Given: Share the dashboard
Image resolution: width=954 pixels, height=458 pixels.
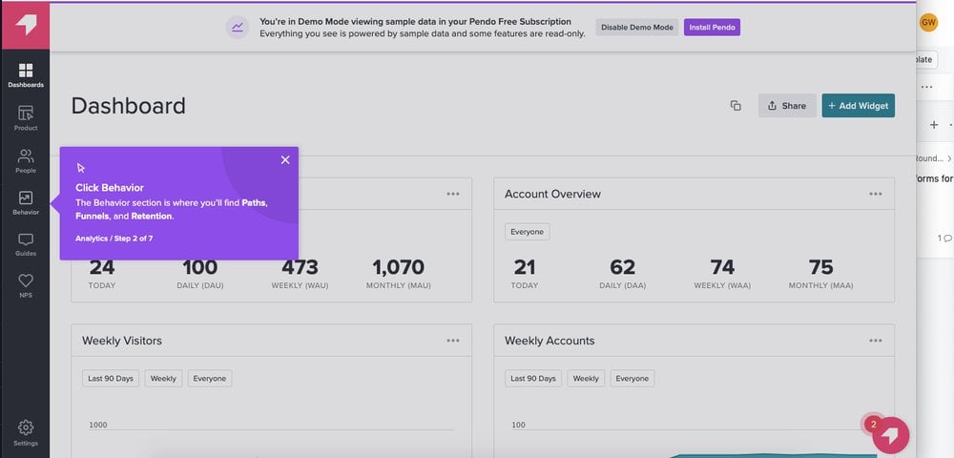Looking at the screenshot, I should click(x=786, y=106).
